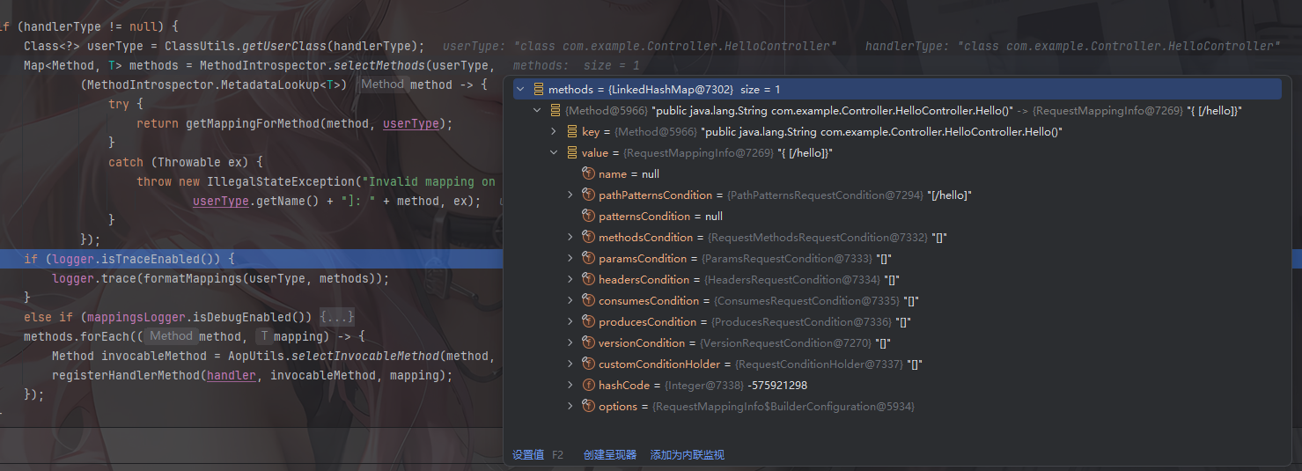Click the field icon beside versionCondition
The height and width of the screenshot is (471, 1302).
589,343
